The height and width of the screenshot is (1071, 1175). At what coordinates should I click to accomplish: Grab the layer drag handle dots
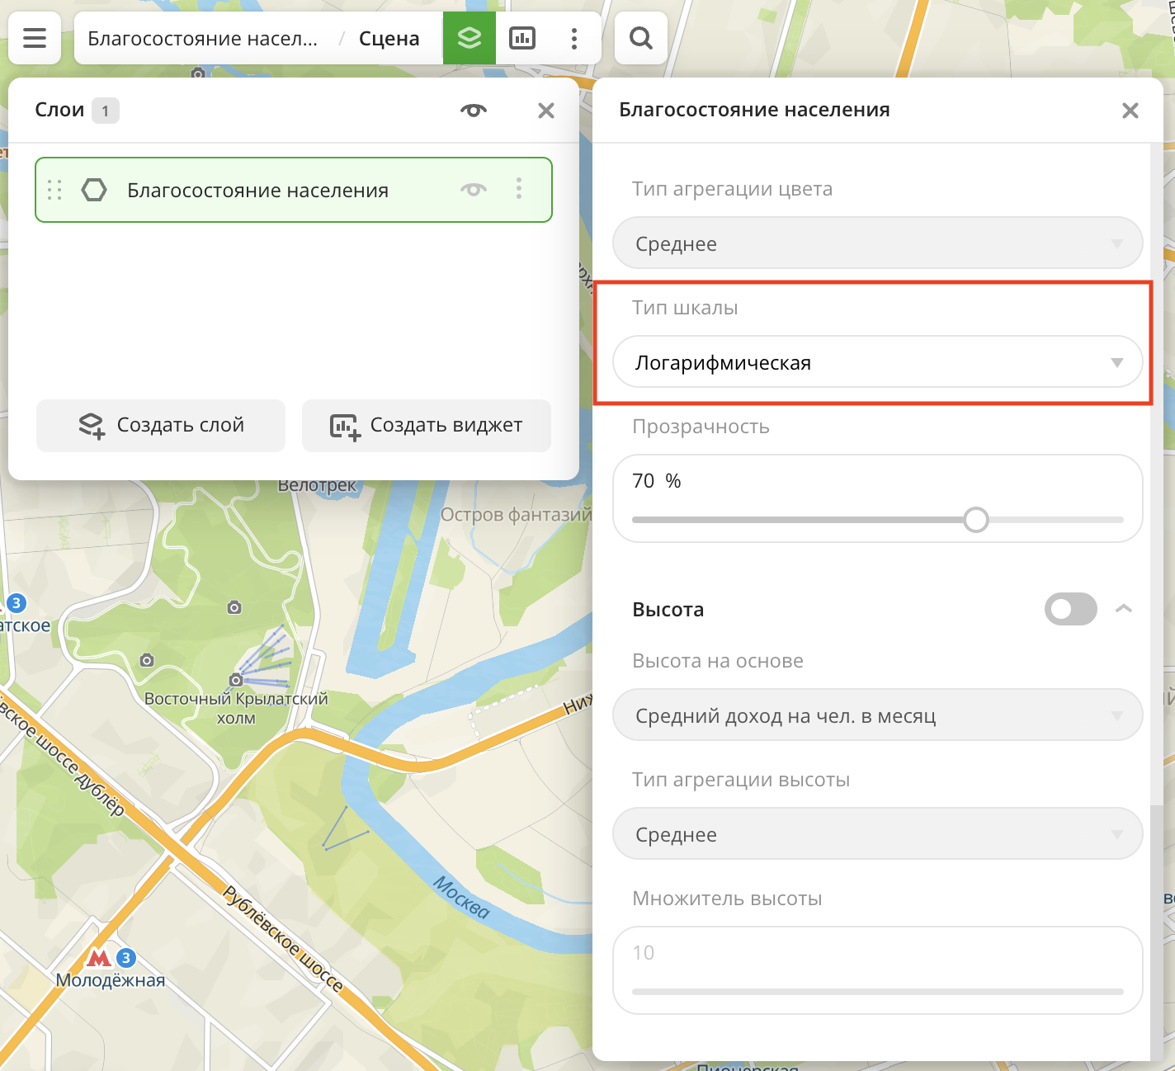(x=55, y=190)
